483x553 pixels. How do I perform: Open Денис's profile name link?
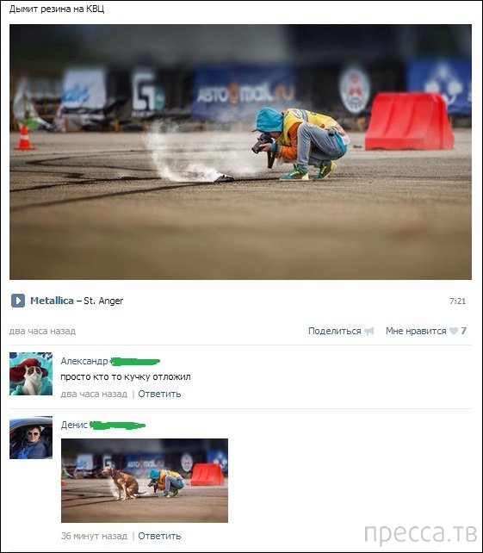tap(74, 425)
